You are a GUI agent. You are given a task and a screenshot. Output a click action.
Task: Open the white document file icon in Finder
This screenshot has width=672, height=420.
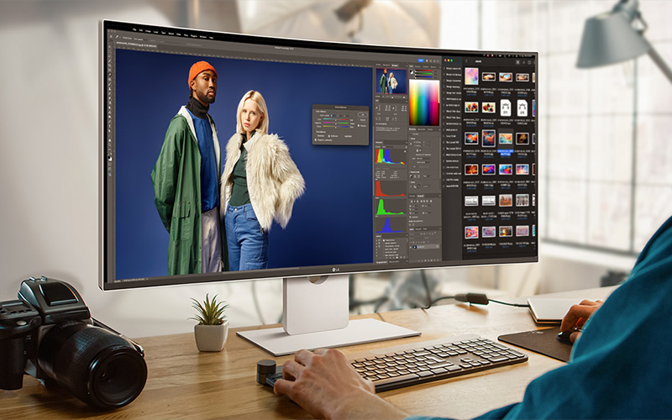point(506,108)
